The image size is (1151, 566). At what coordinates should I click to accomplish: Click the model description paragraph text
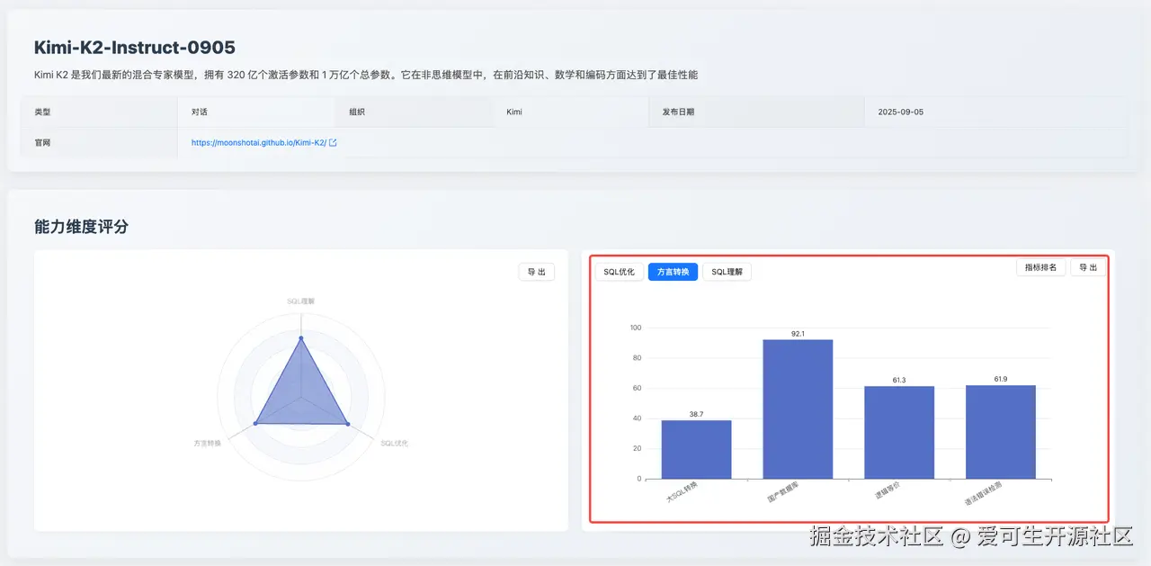pyautogui.click(x=366, y=75)
